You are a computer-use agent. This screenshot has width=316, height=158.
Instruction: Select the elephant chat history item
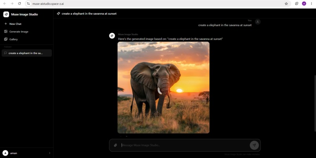(x=27, y=53)
